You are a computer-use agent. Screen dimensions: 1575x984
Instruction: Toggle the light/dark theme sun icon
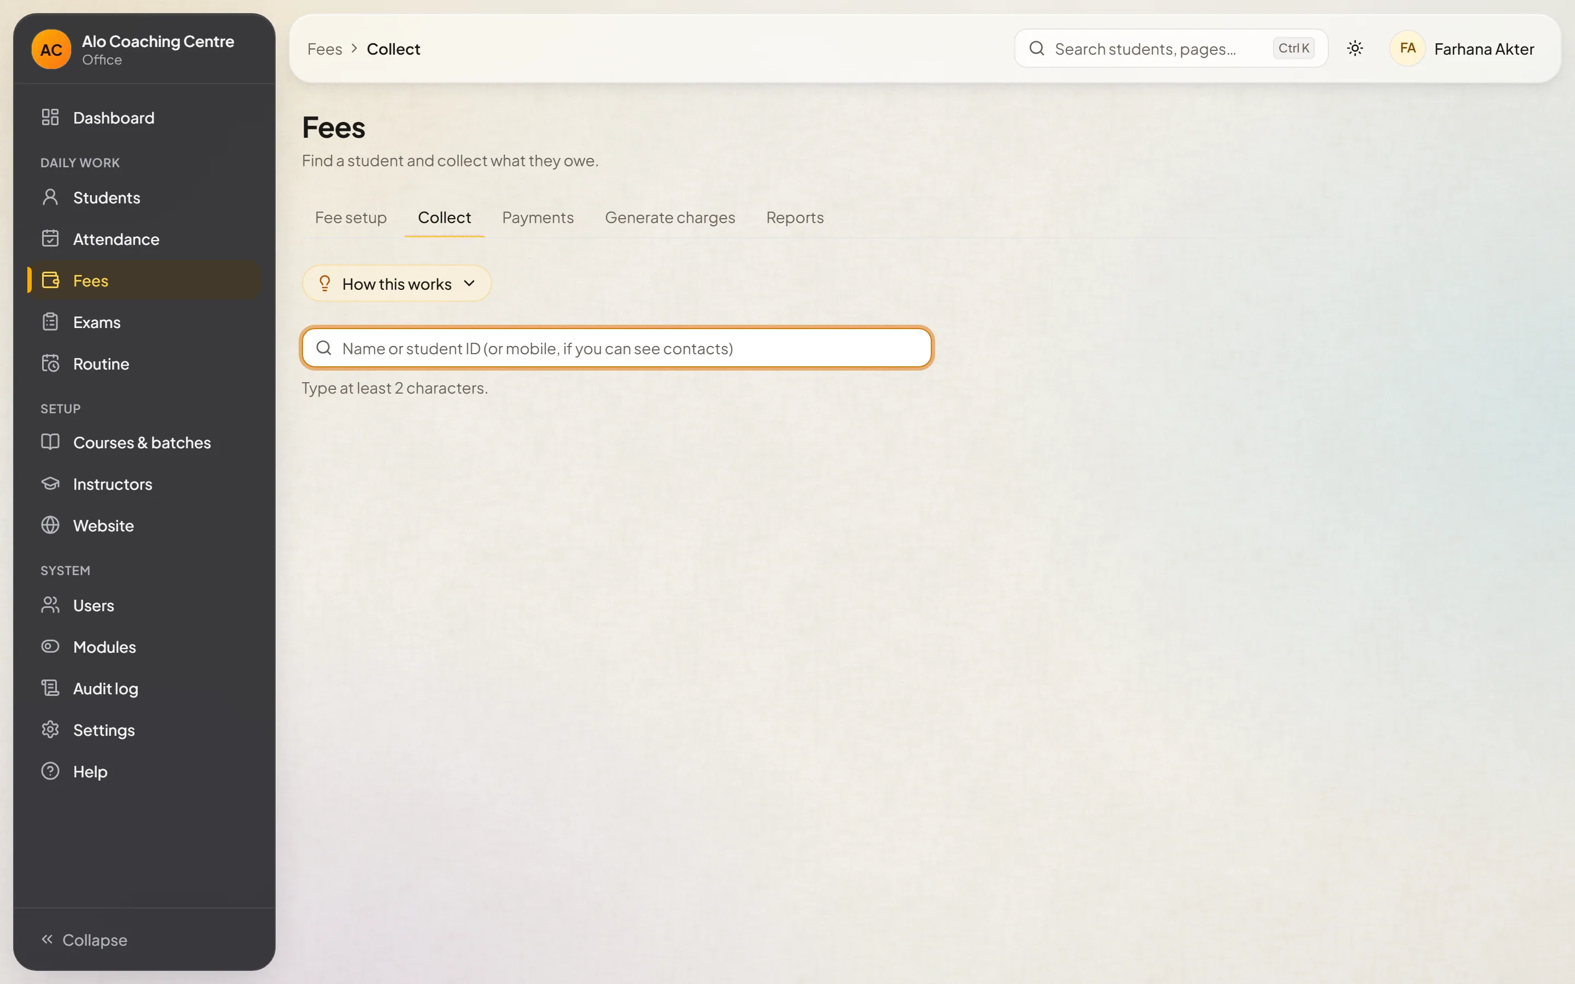click(1355, 48)
